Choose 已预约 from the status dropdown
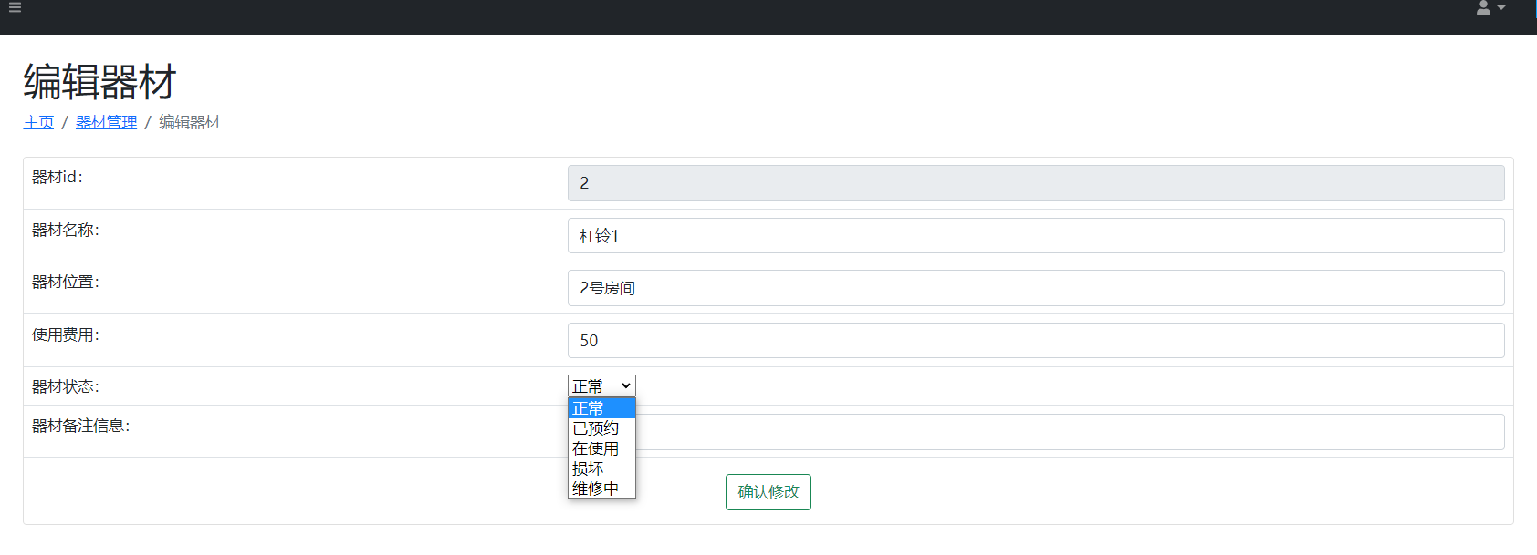 [601, 428]
